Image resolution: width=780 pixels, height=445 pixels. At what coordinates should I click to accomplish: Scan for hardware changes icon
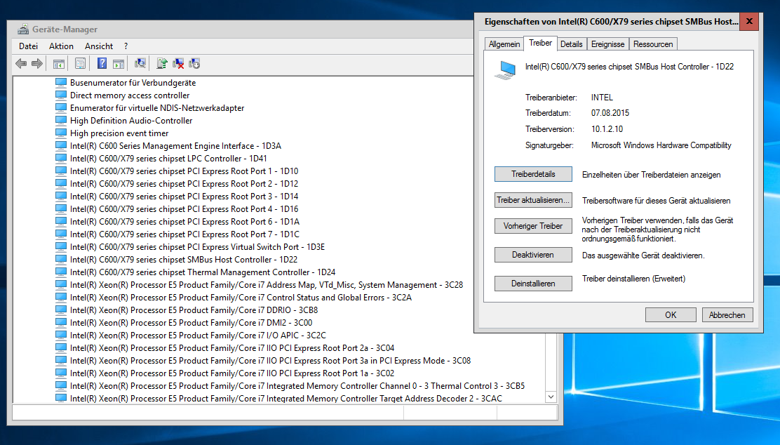click(x=140, y=63)
